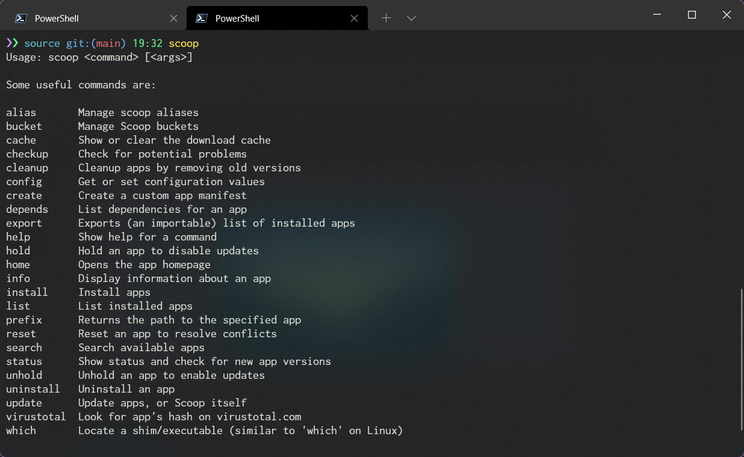Maximize the terminal window

(692, 15)
